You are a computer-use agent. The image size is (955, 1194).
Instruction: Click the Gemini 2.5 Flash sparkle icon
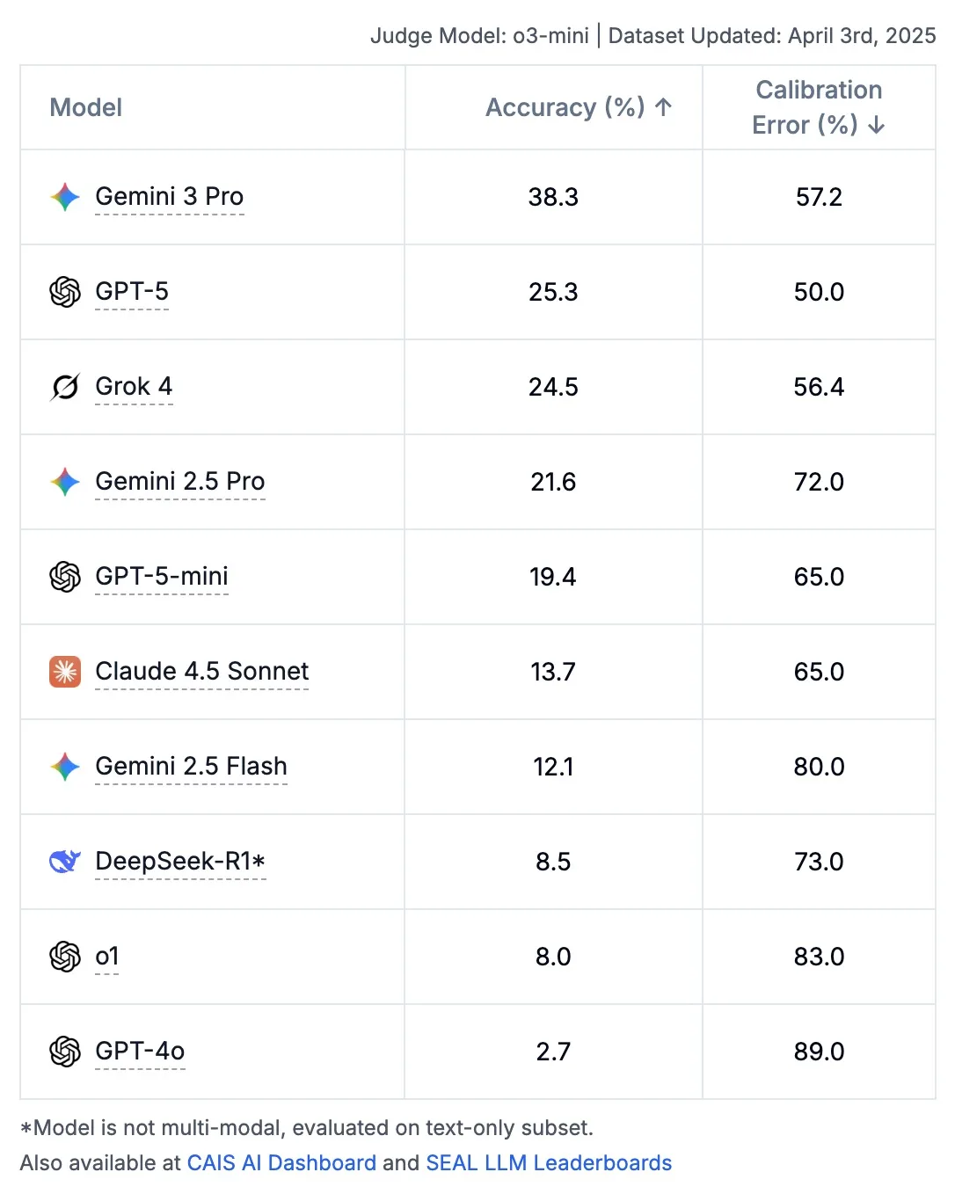point(65,767)
